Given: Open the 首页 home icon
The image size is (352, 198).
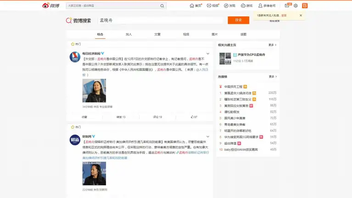Looking at the screenshot, I should tap(196, 5).
